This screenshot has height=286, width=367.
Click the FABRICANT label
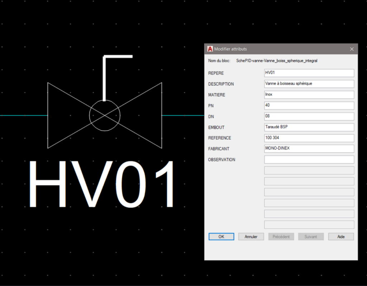(x=219, y=149)
